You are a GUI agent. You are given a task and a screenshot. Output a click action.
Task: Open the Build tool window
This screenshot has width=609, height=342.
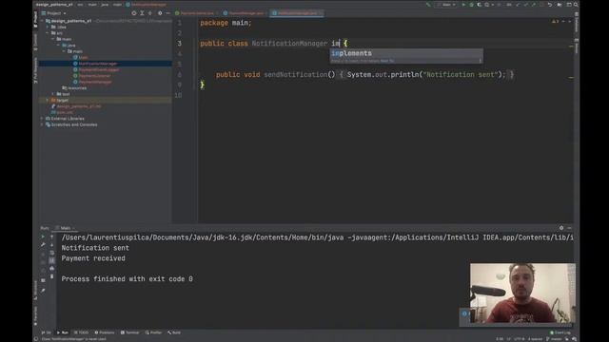pyautogui.click(x=174, y=332)
